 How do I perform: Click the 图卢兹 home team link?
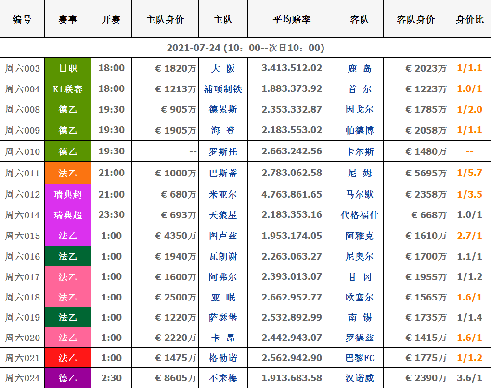(223, 236)
